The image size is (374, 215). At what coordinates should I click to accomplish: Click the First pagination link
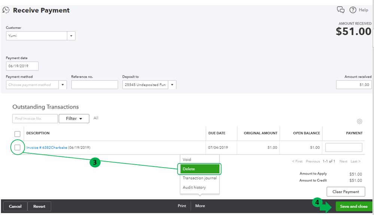tap(297, 161)
